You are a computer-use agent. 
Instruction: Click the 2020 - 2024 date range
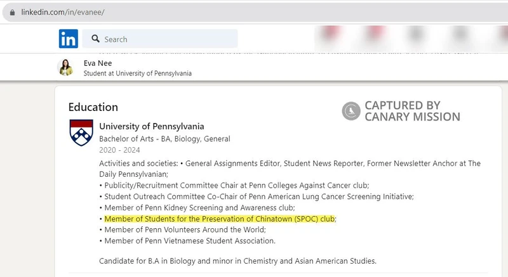[x=120, y=151]
